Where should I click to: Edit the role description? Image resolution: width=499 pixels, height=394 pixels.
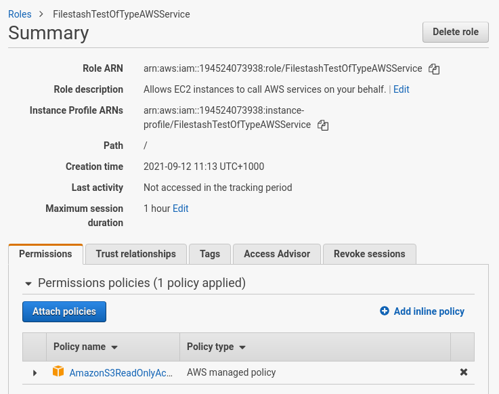[x=402, y=89]
